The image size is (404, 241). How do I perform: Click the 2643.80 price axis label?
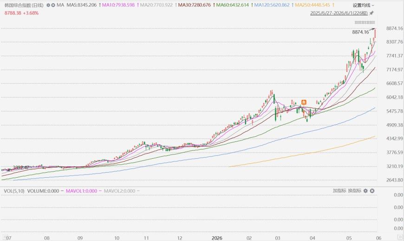(x=394, y=180)
